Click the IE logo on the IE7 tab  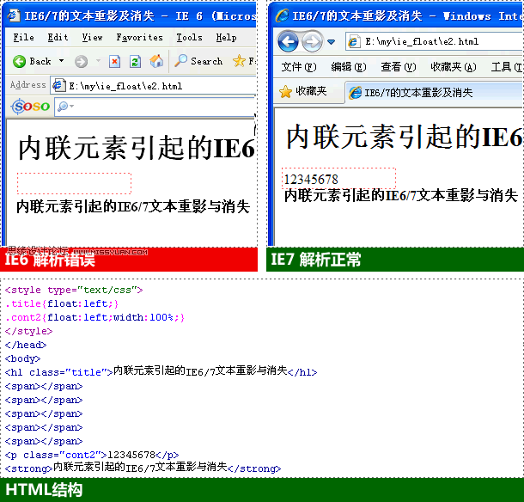(356, 93)
